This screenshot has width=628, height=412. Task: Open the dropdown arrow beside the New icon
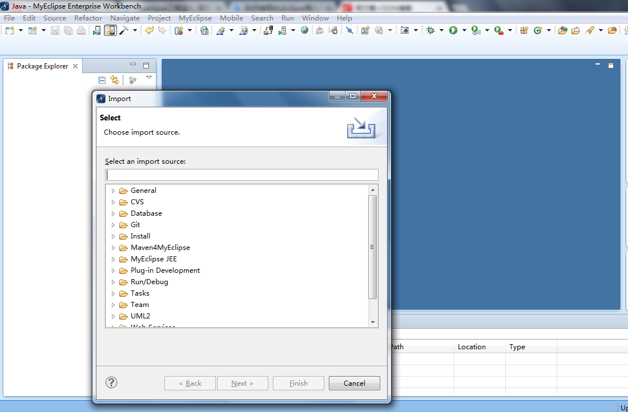point(21,30)
